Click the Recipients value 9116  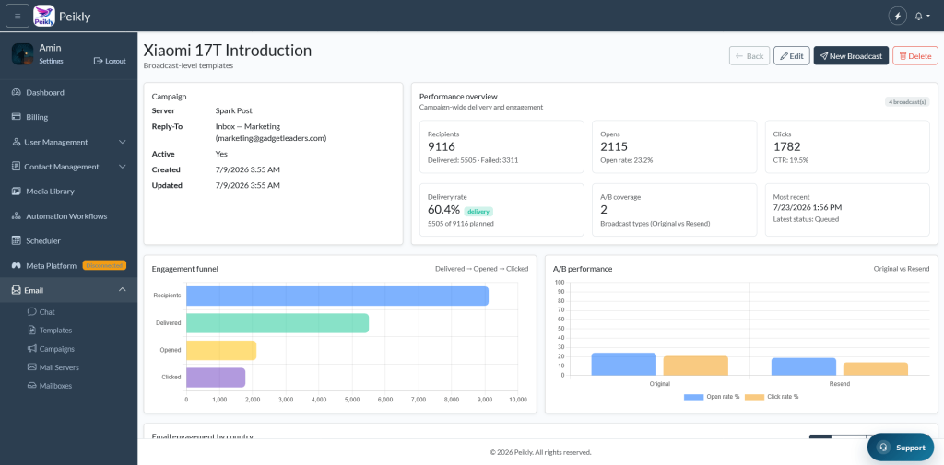pyautogui.click(x=442, y=146)
